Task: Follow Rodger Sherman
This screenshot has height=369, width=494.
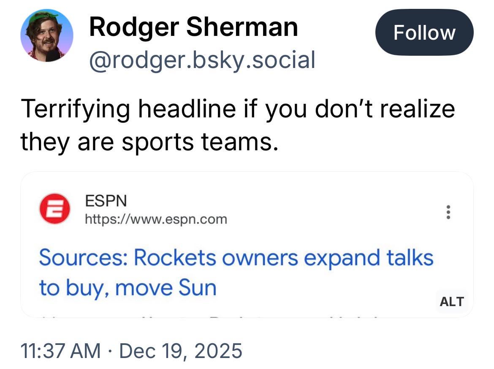Action: 424,33
